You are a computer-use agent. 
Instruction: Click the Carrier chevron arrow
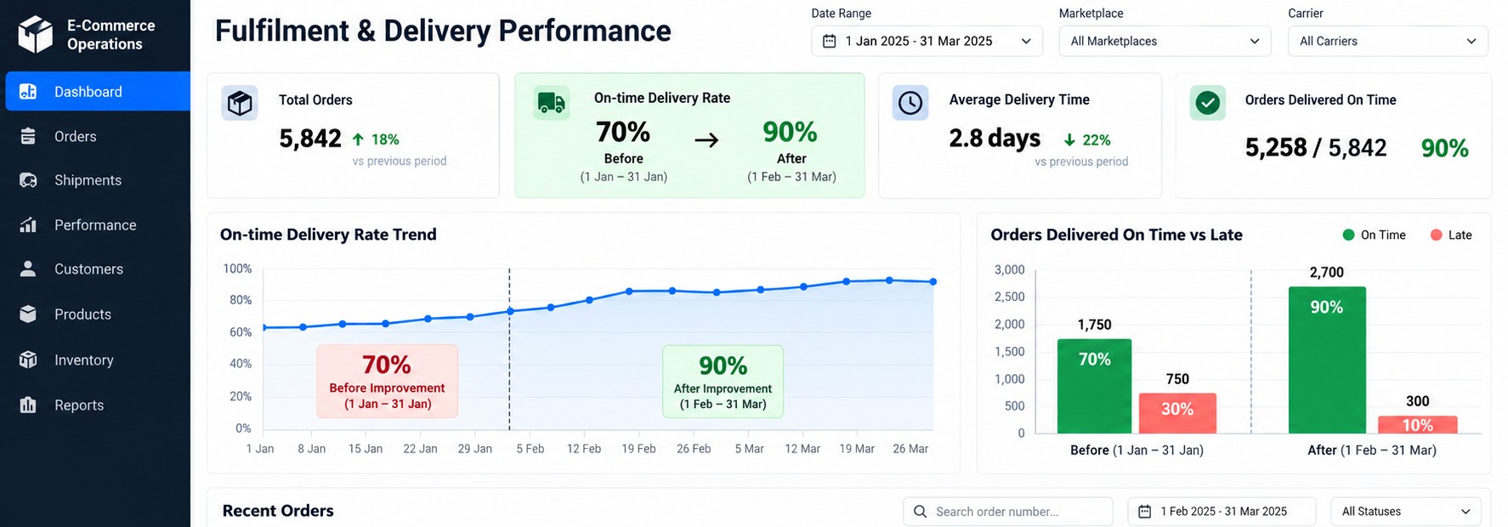(1471, 41)
